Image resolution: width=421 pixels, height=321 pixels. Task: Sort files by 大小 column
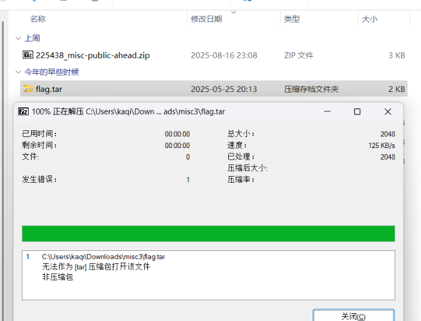point(369,19)
